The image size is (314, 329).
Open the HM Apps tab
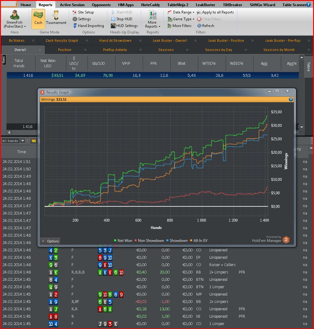[126, 5]
